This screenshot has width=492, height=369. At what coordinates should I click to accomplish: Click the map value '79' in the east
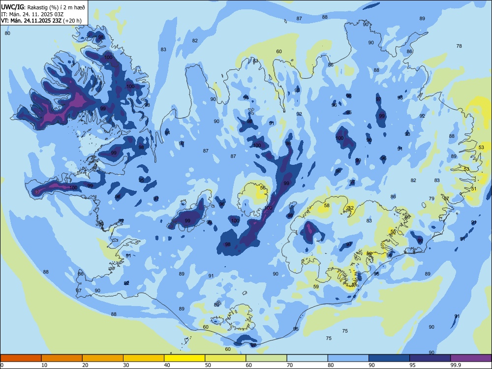click(x=432, y=199)
